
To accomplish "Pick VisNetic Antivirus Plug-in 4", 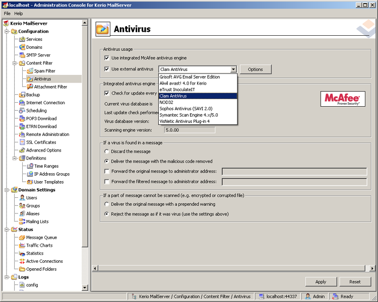I will pos(198,121).
